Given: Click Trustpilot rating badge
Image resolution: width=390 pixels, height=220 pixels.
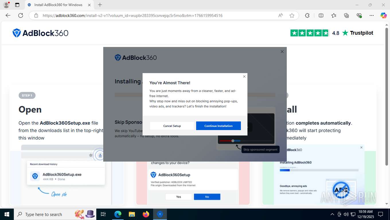Looking at the screenshot, I should pyautogui.click(x=332, y=33).
